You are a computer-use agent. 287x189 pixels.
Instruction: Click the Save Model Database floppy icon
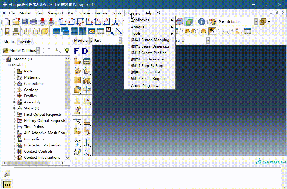point(25,22)
